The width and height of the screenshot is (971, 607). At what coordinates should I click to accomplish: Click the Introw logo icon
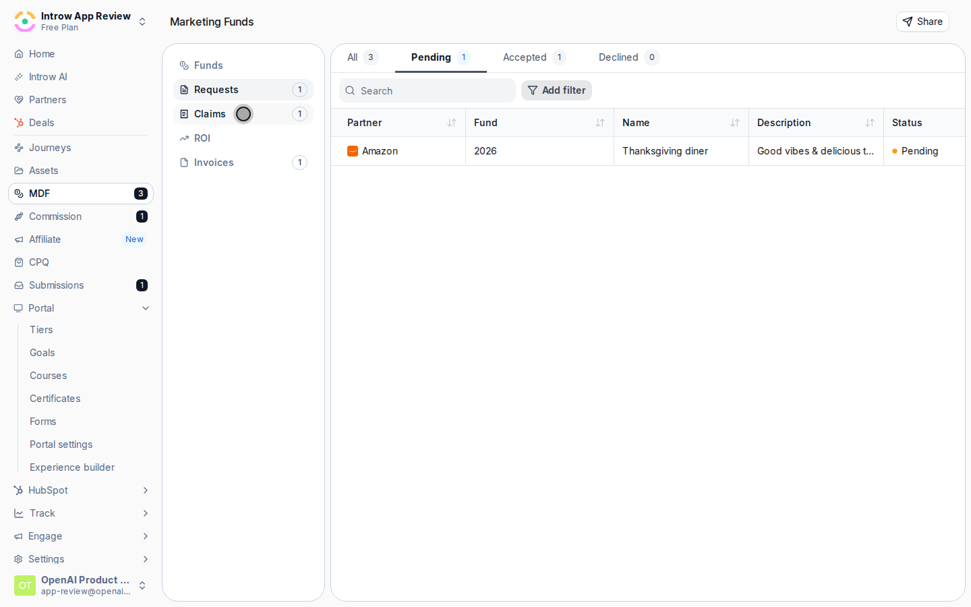25,22
